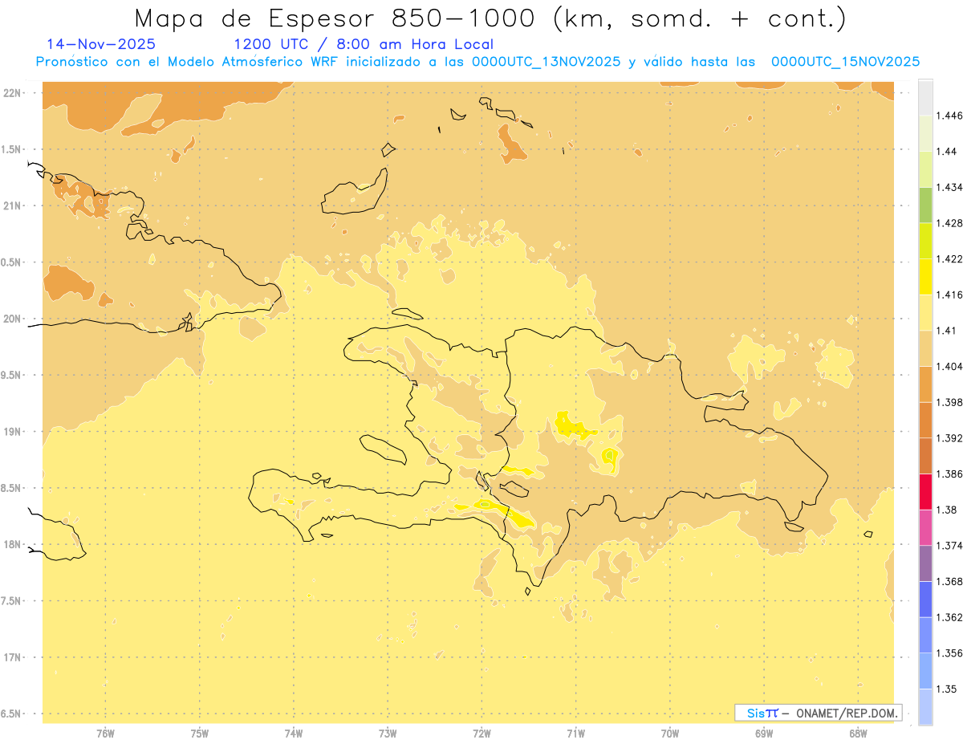Select the date label '14-Nov-2025'
The width and height of the screenshot is (963, 744).
tap(101, 45)
